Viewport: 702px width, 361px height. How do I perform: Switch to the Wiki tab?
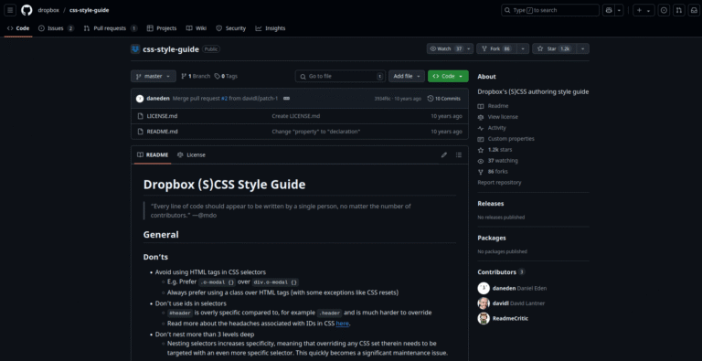(x=197, y=28)
